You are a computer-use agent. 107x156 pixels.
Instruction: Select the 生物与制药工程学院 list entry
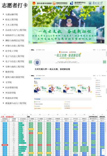click(15, 67)
